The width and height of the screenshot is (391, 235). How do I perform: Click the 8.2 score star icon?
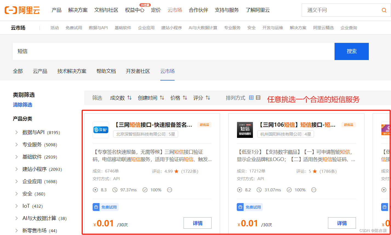239,190
